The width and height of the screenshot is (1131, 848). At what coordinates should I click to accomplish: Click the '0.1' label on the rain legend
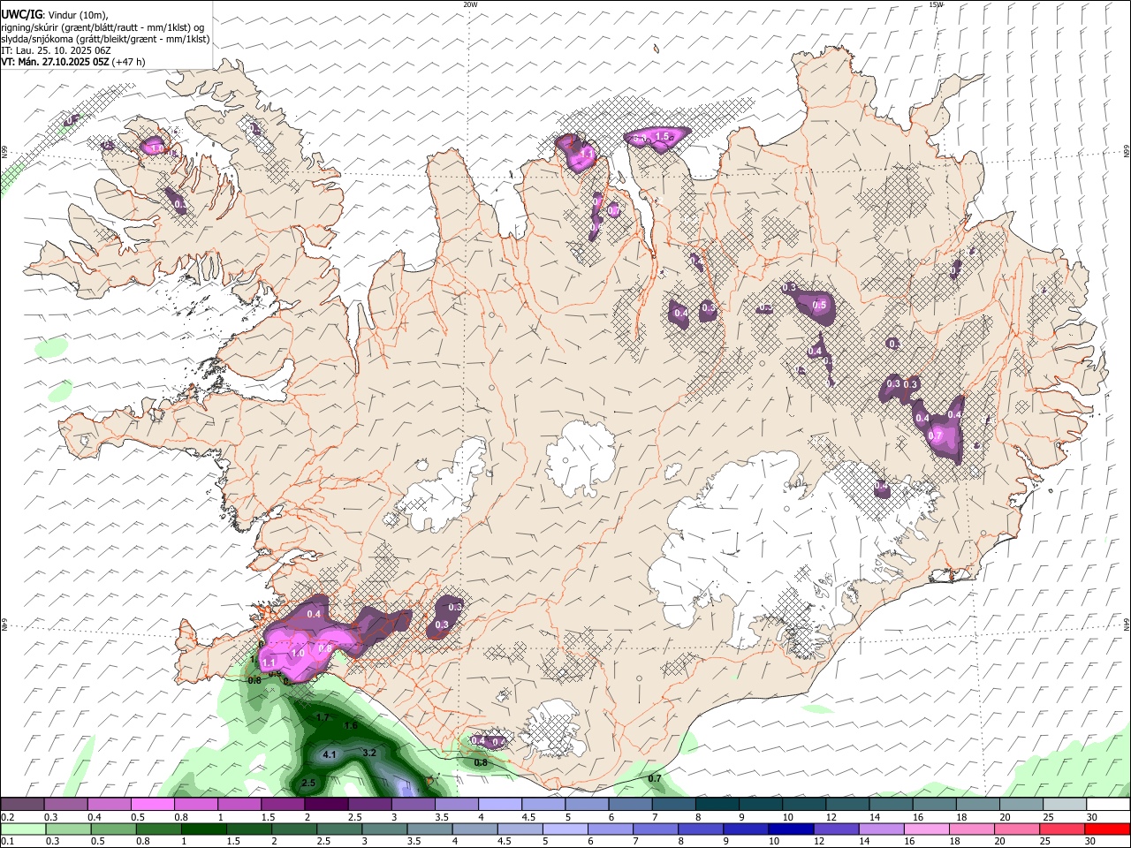(8, 842)
